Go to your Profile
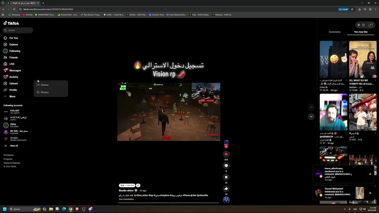 [10, 90]
